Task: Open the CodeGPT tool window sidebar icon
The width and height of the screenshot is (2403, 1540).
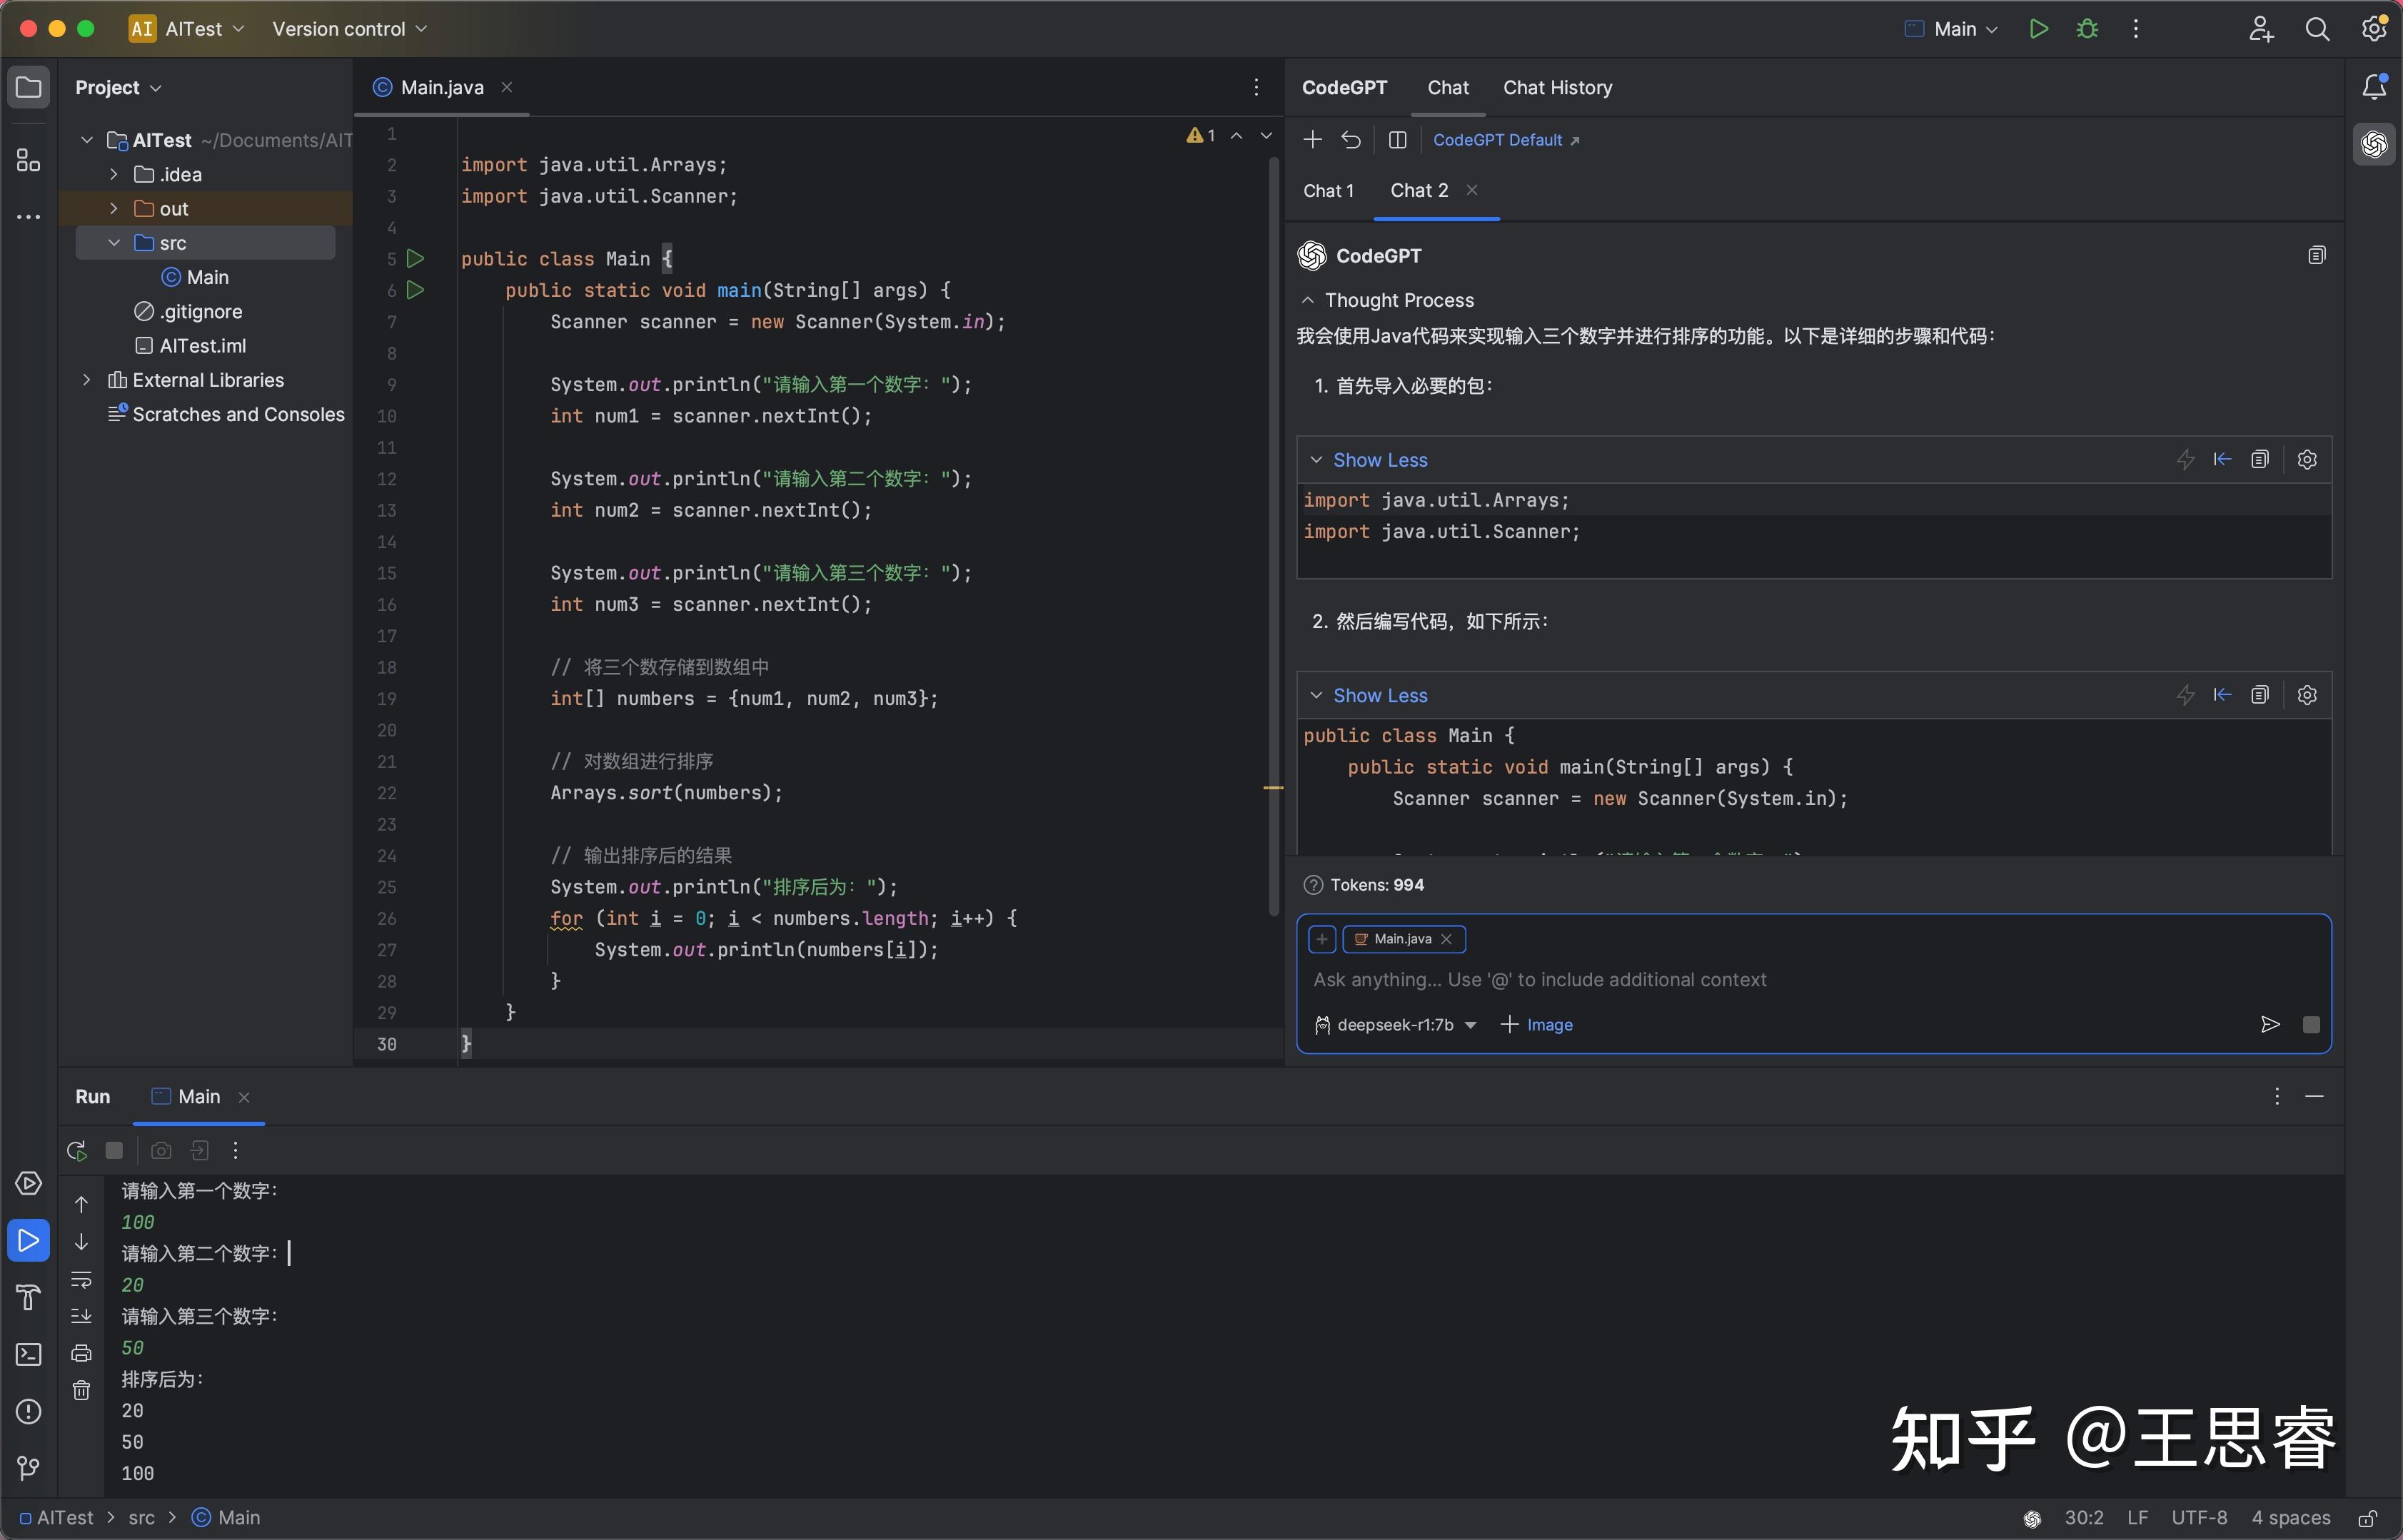Action: pyautogui.click(x=2374, y=145)
